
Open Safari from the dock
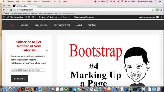[x=14, y=89]
